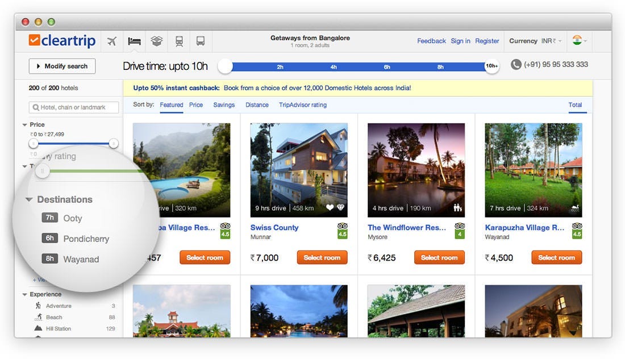Open the Swiss County hotel photo
The height and width of the screenshot is (359, 625).
[299, 170]
